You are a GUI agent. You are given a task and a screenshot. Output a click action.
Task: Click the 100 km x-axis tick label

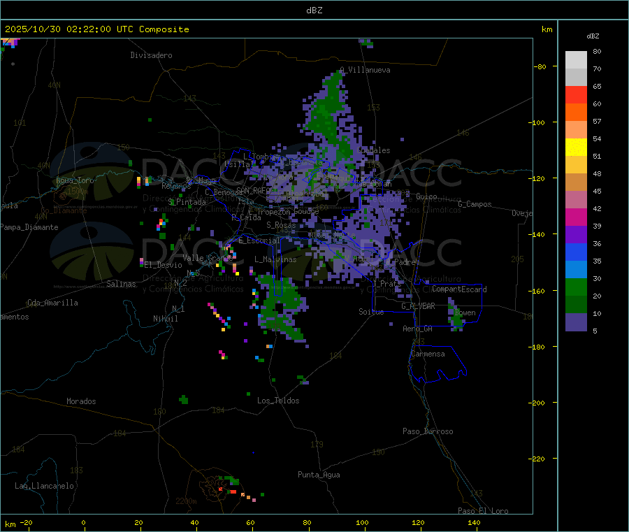[x=362, y=522]
